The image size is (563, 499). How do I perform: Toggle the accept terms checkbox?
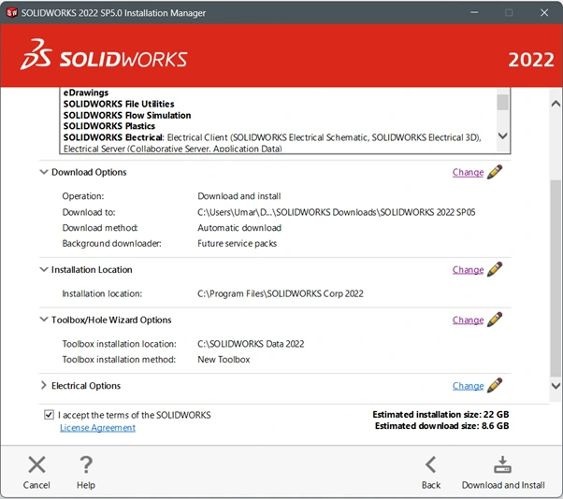click(x=49, y=415)
